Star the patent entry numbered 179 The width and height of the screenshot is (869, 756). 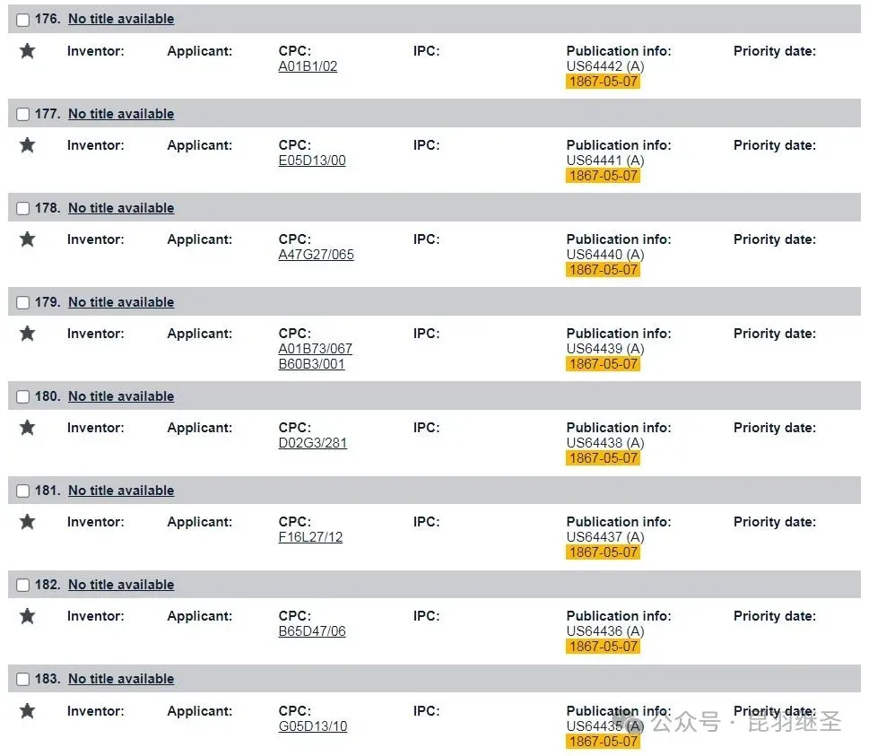[x=27, y=334]
